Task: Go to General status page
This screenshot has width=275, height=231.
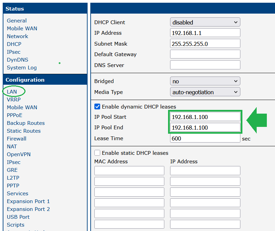Action: 17,21
